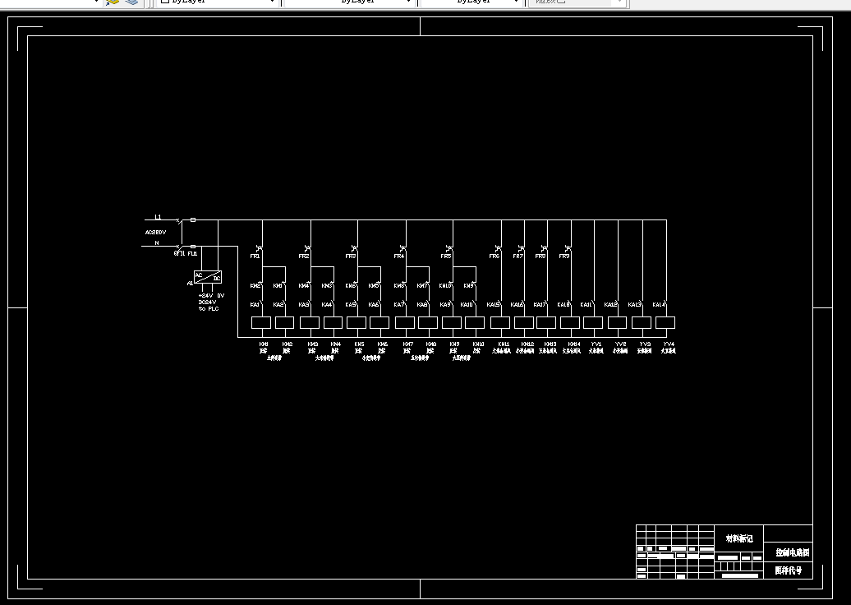Select the YV1 solenoid valve label

(x=596, y=344)
